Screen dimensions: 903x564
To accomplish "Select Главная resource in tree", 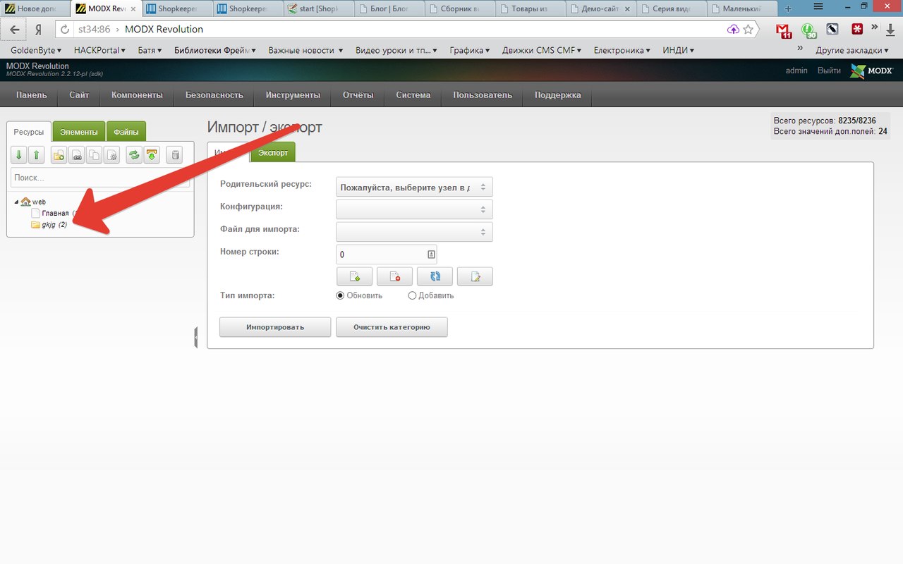I will click(x=55, y=213).
